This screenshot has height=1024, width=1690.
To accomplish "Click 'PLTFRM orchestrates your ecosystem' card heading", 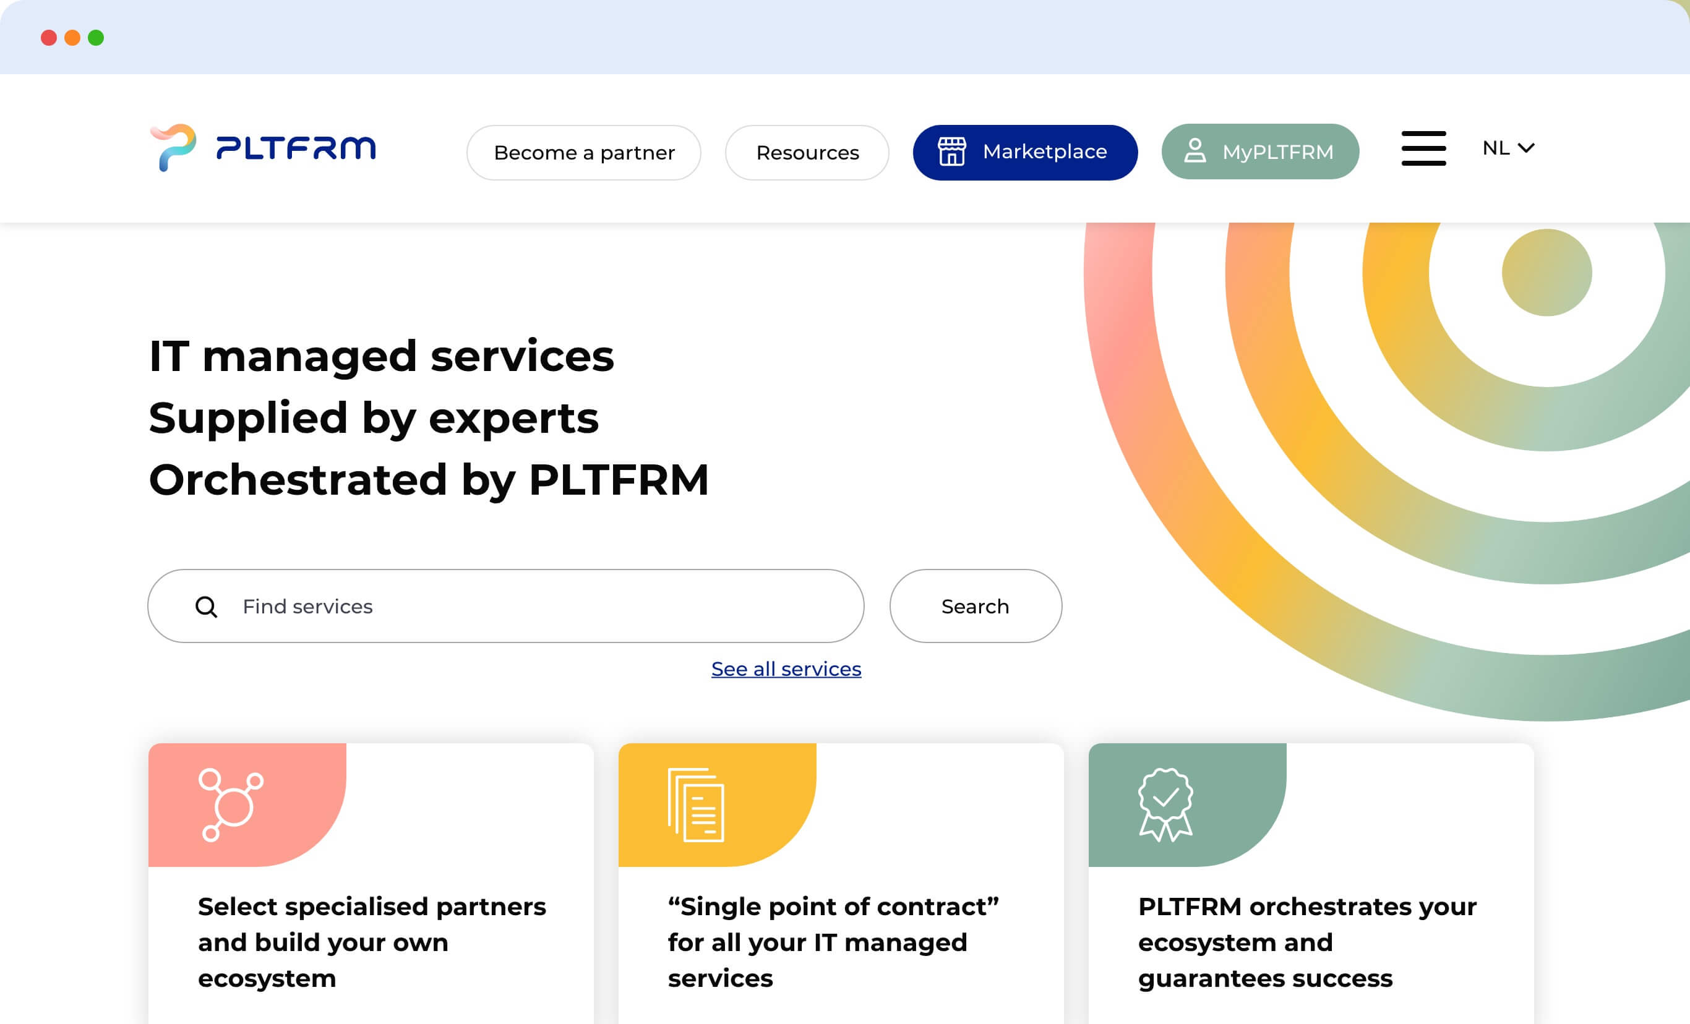I will click(1307, 942).
